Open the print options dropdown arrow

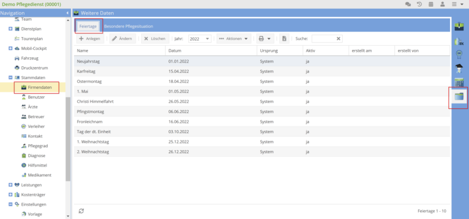tap(269, 39)
